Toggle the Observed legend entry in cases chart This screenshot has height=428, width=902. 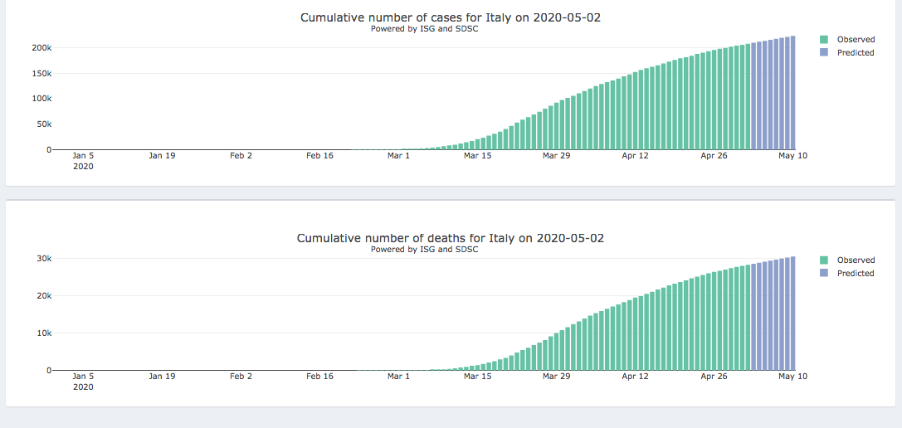856,39
